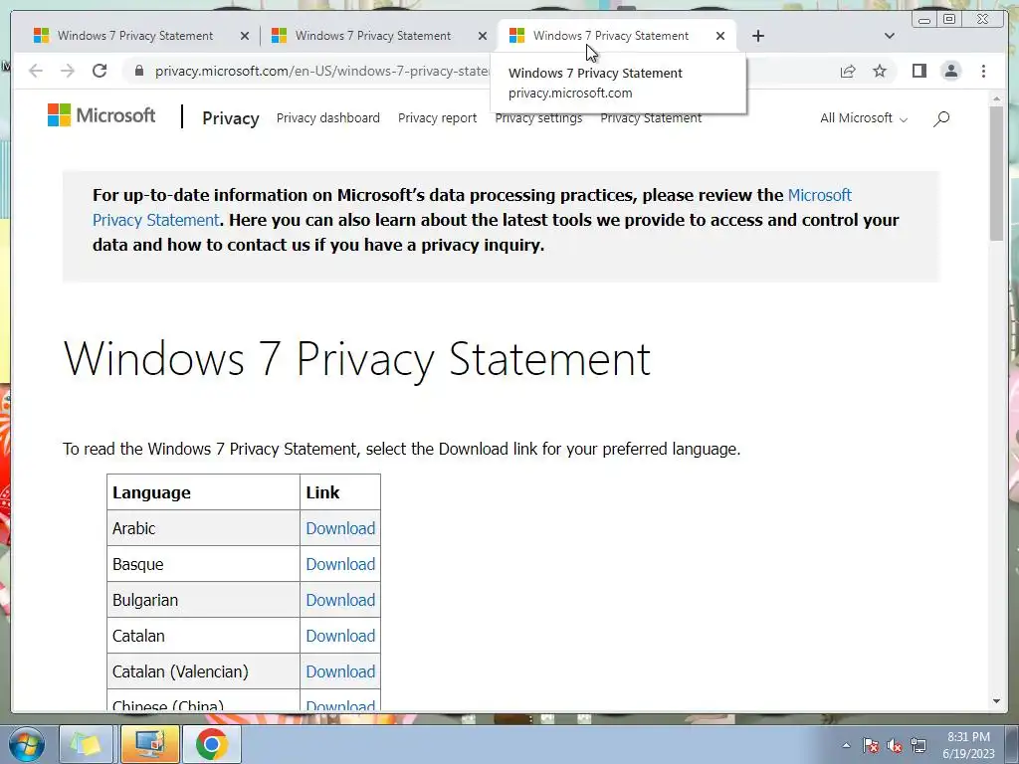
Task: Close the second Windows 7 Privacy Statement tab
Action: [x=483, y=36]
